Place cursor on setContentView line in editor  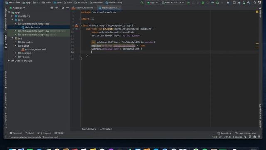[116, 35]
